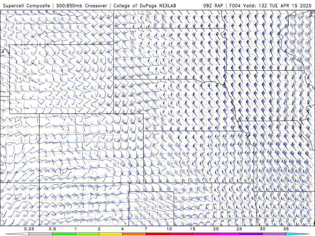Screen dimensions: 315x236
Task: Click the "Supercell Composite" title text
Action: point(26,6)
